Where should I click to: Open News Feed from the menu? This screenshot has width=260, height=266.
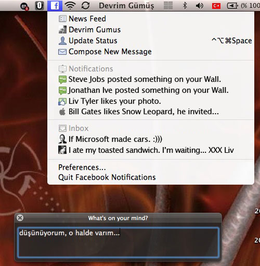(x=151, y=19)
